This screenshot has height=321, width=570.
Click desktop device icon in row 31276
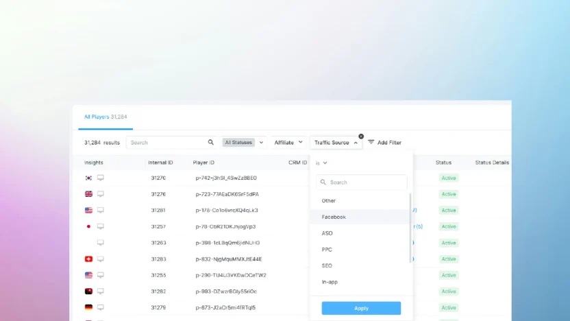tap(101, 194)
